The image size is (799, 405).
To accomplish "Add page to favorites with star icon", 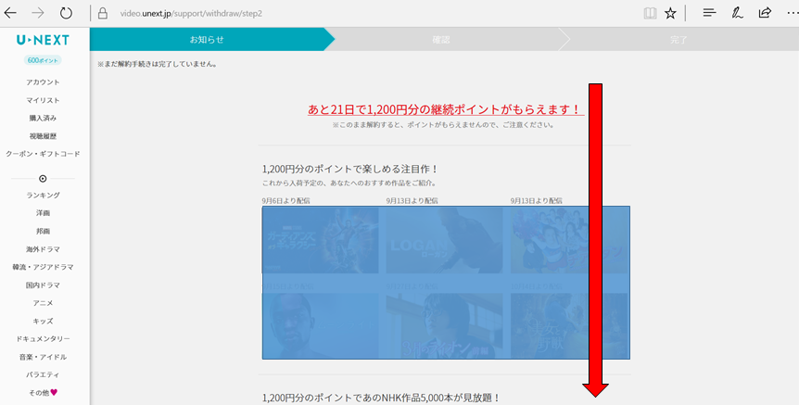I will pos(670,13).
